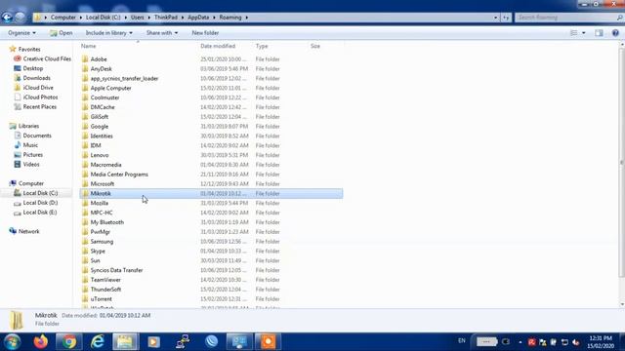Click the vertical scrollbar of file list
Screen dimensions: 625x351
[x=622, y=163]
